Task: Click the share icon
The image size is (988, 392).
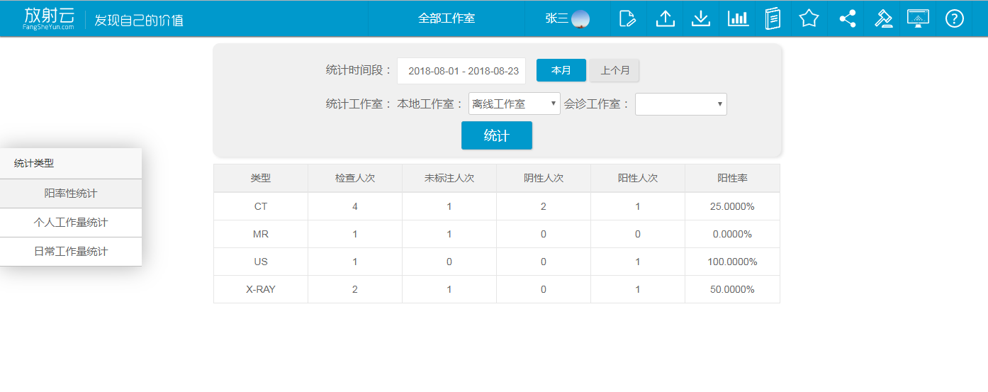Action: pyautogui.click(x=847, y=18)
